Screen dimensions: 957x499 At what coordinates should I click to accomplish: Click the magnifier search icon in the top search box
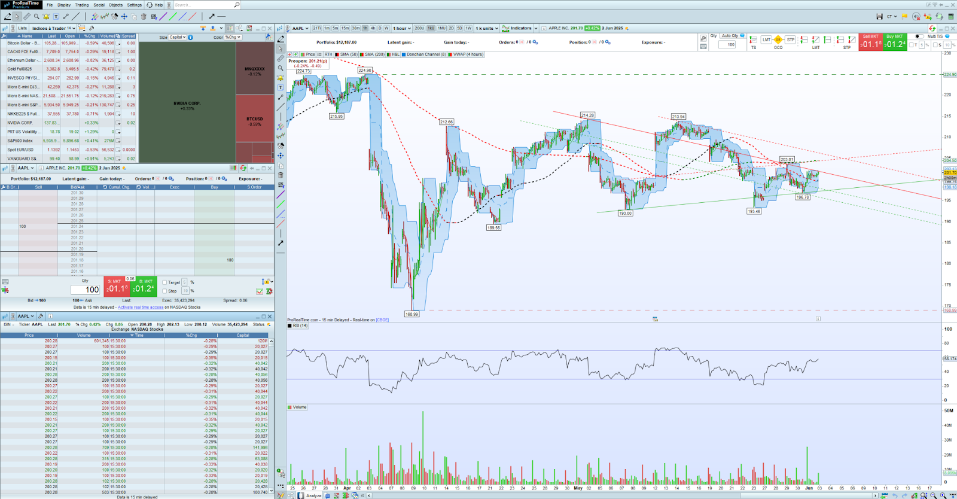pos(237,5)
